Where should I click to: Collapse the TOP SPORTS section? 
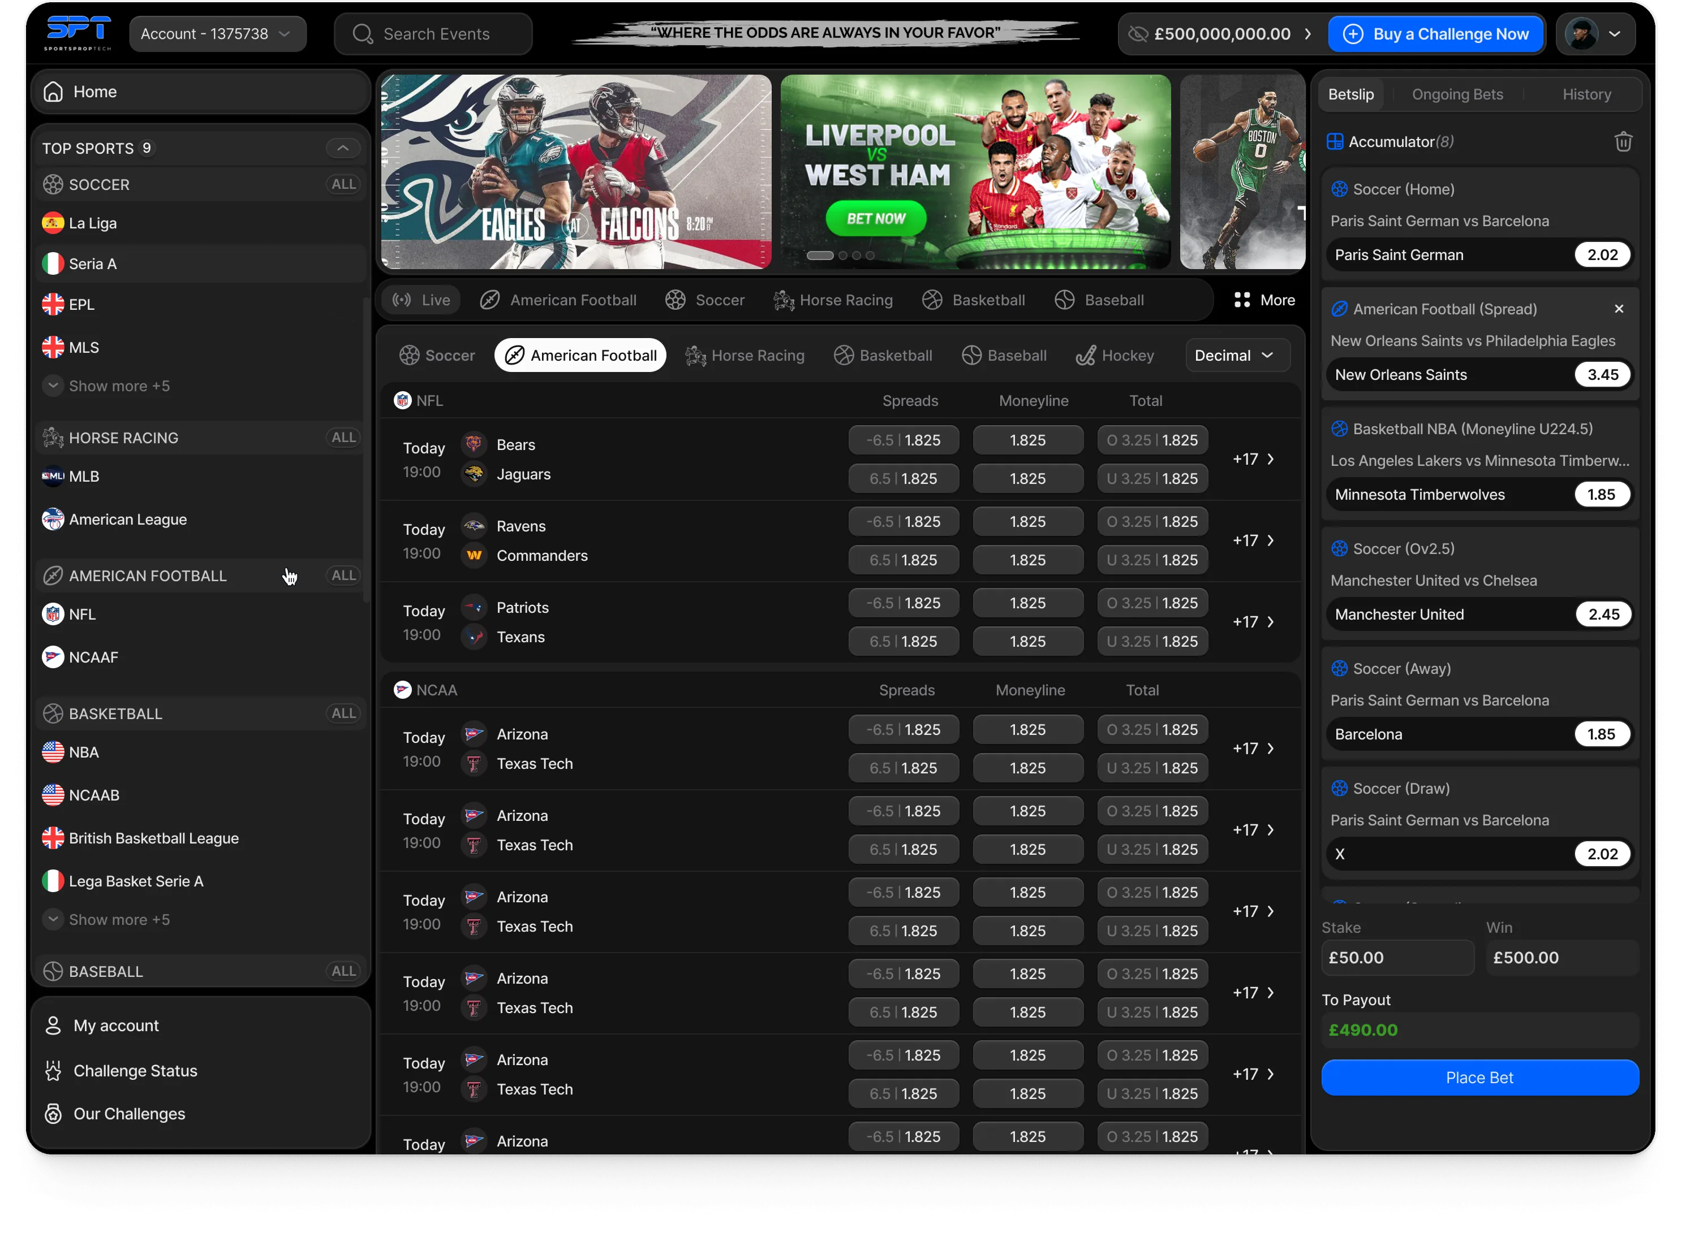point(343,148)
